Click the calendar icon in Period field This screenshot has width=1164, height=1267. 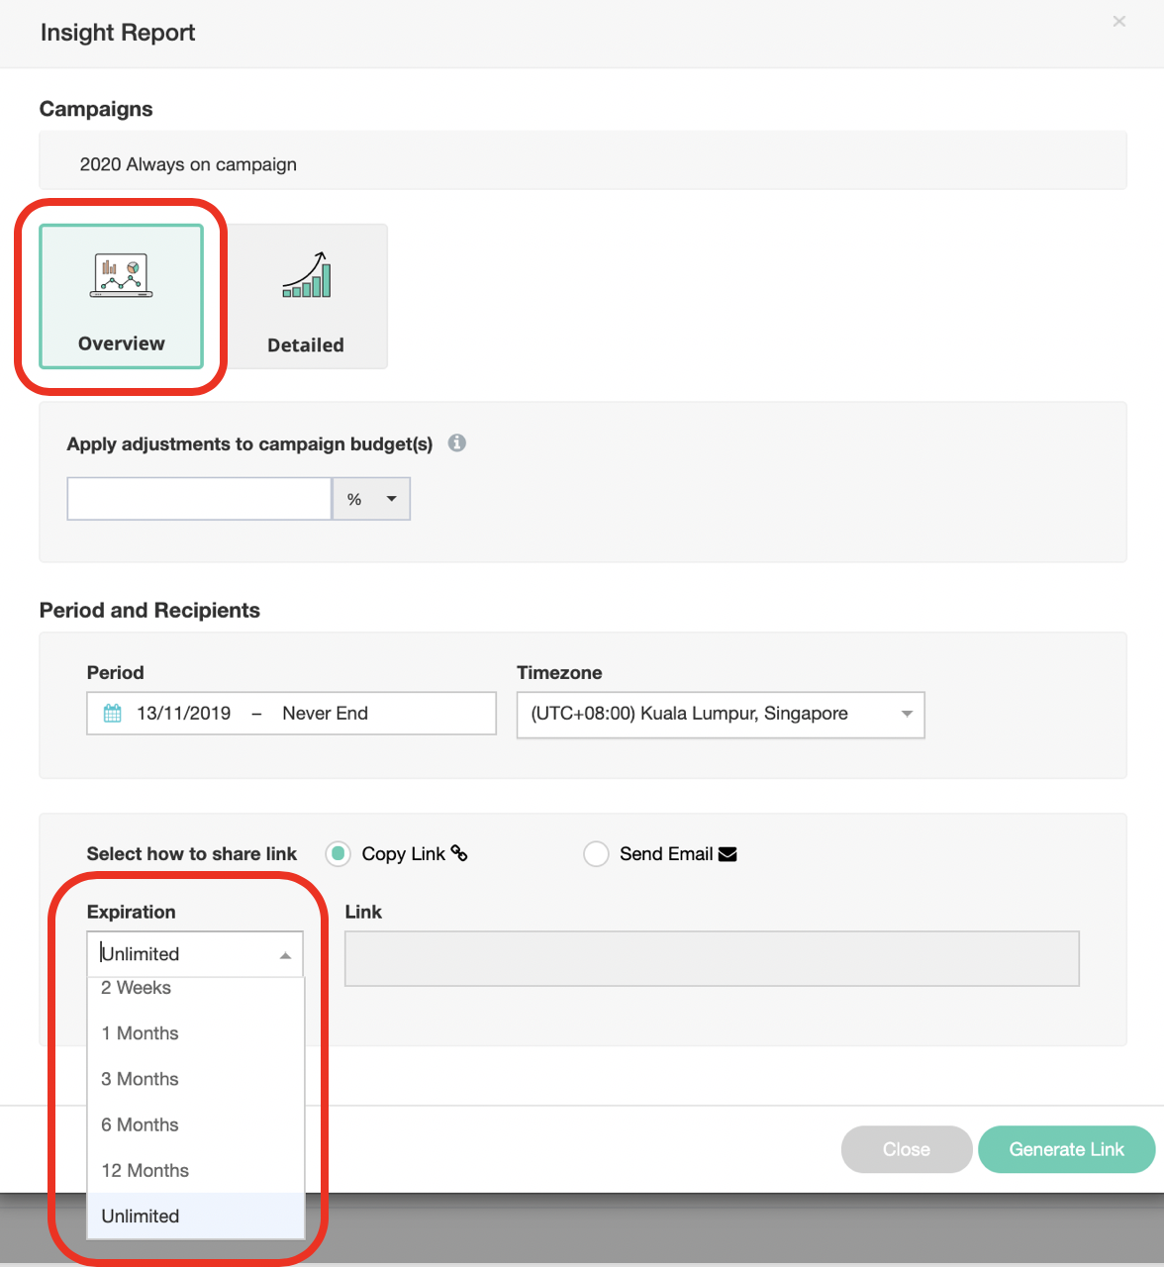tap(113, 714)
